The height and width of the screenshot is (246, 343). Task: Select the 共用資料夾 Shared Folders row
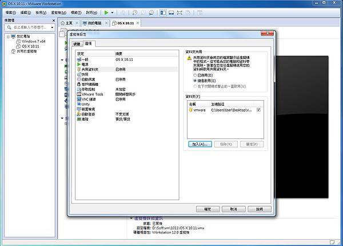tap(127, 69)
